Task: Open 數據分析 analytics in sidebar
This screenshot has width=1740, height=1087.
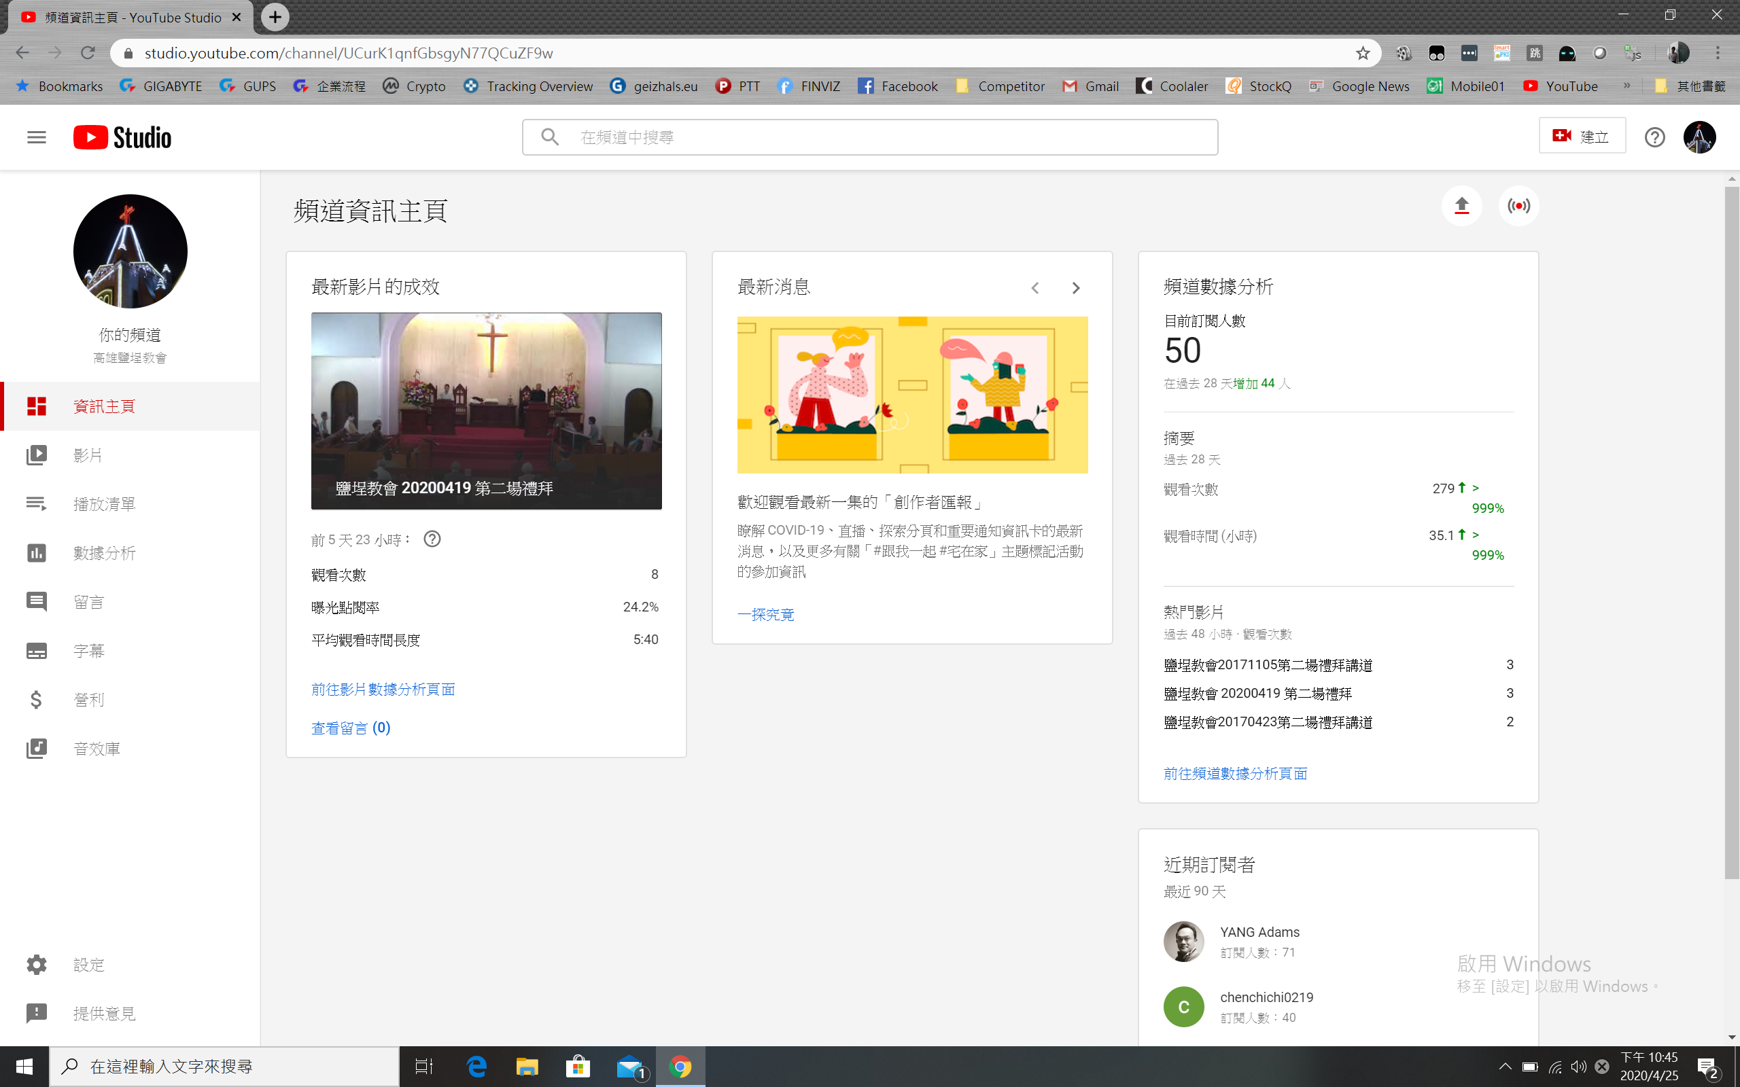Action: (x=104, y=553)
